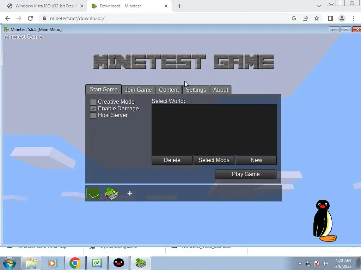Click Chrome forward arrow
This screenshot has width=361, height=270.
[x=19, y=18]
